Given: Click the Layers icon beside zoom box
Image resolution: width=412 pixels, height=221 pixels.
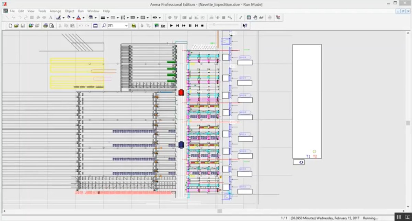Looking at the screenshot, I should [134, 25].
